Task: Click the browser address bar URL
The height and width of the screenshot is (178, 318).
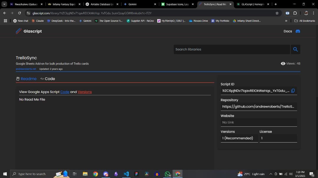Action: (92, 13)
